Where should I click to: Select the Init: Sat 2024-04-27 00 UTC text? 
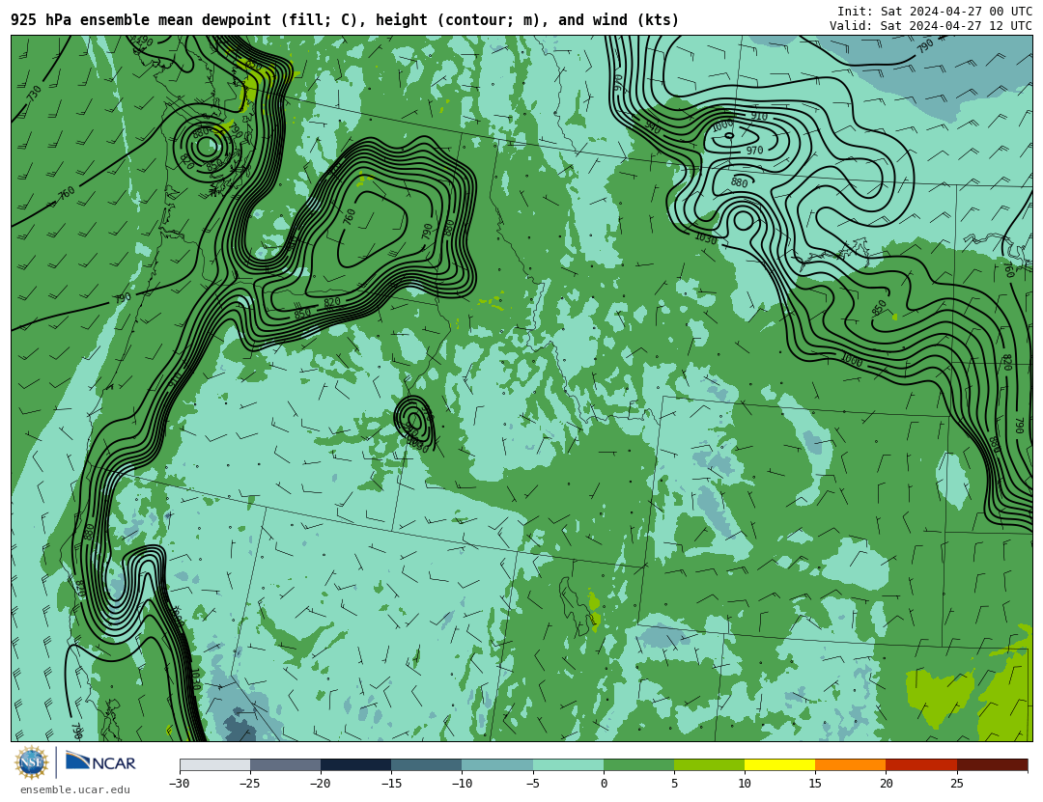(x=935, y=12)
